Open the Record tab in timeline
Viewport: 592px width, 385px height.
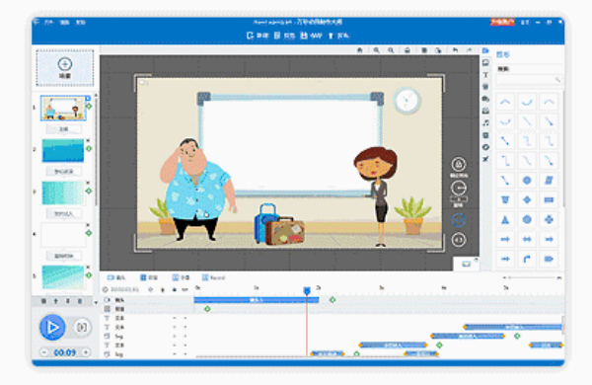[214, 277]
